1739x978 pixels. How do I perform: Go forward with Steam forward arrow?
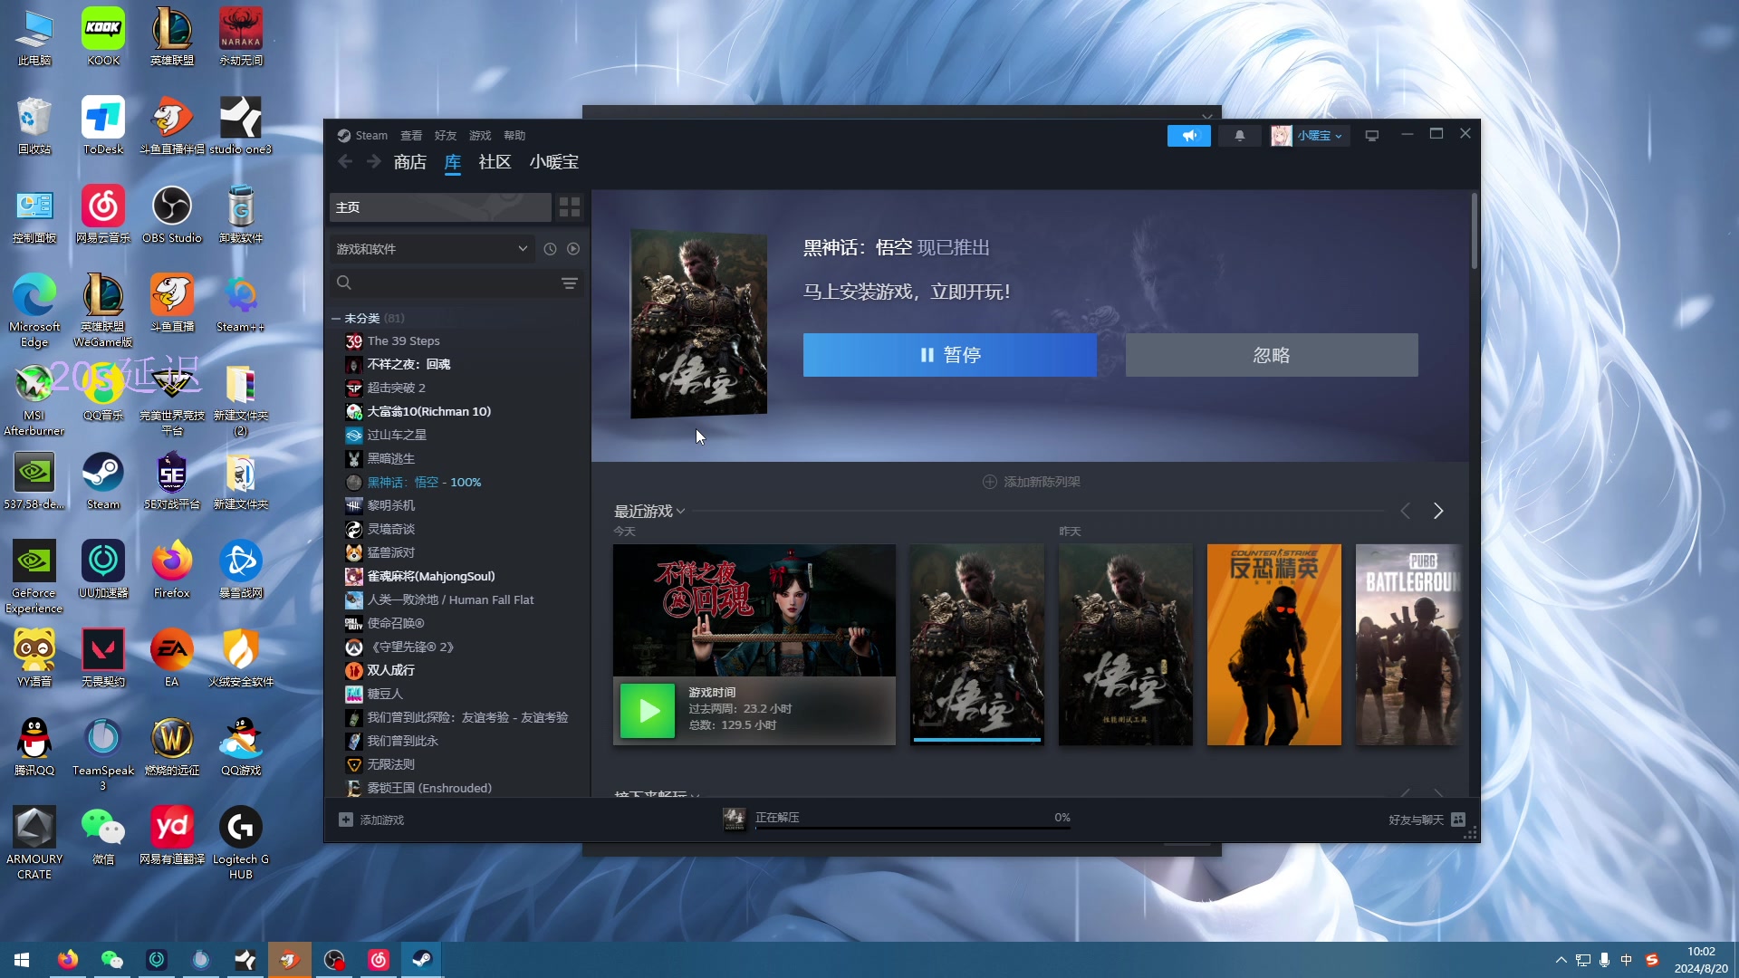tap(374, 161)
